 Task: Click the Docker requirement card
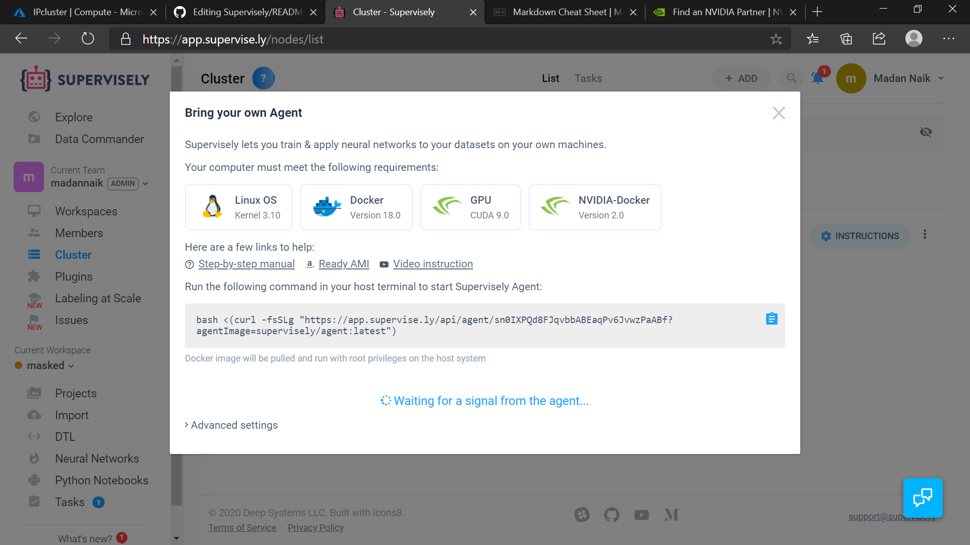(x=356, y=207)
